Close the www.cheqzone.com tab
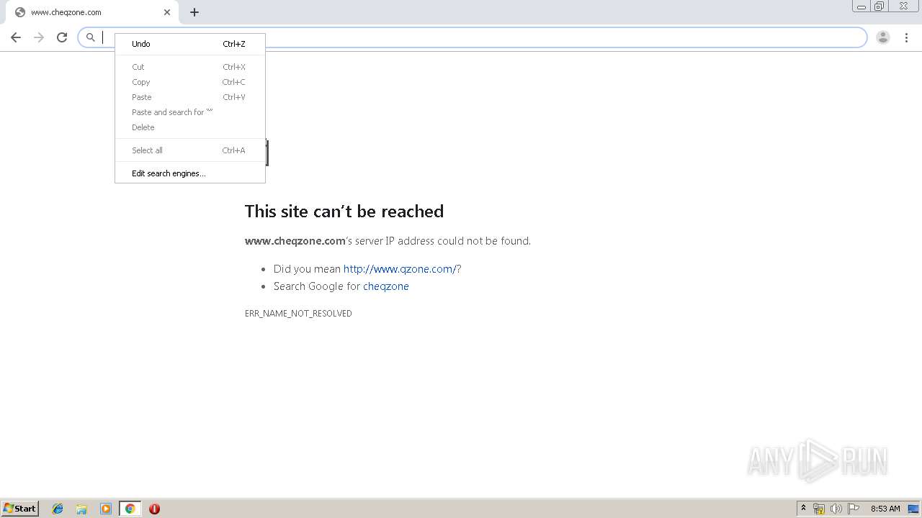The width and height of the screenshot is (922, 518). click(x=167, y=12)
